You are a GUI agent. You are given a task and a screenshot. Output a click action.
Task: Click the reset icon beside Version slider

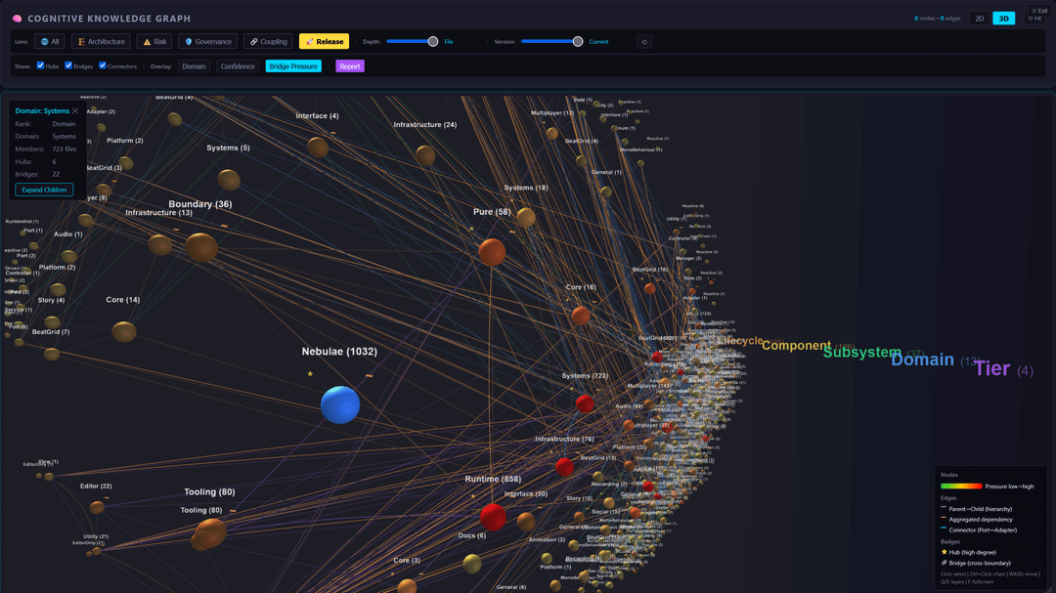pyautogui.click(x=643, y=42)
